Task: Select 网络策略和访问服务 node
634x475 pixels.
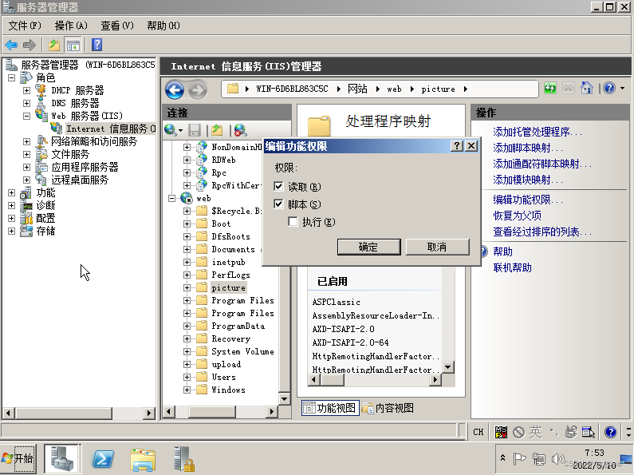Action: point(94,141)
